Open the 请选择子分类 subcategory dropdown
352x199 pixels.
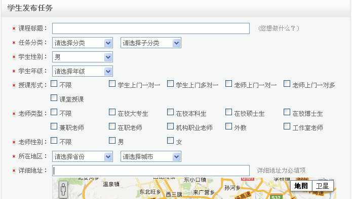pos(151,43)
